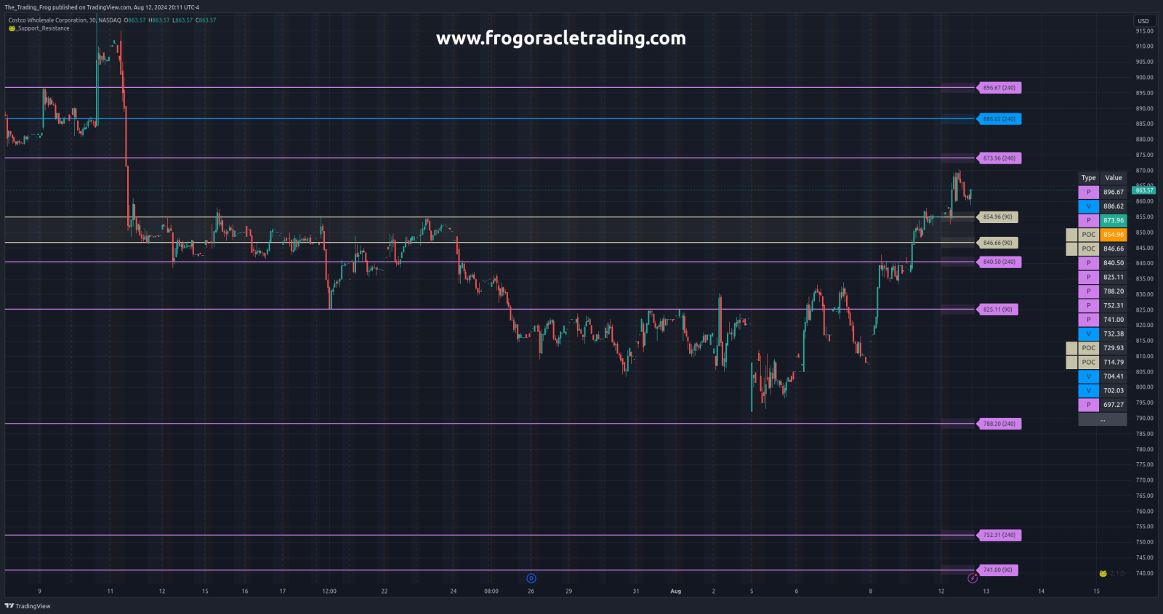Image resolution: width=1163 pixels, height=614 pixels.
Task: Click the 12:00 label on the time axis
Action: (x=329, y=591)
